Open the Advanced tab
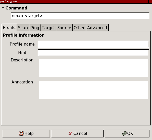Viewport: 152px width, 140px height. 97,28
